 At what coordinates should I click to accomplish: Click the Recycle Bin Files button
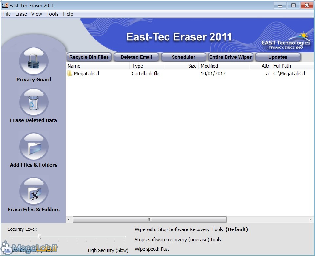pyautogui.click(x=89, y=57)
